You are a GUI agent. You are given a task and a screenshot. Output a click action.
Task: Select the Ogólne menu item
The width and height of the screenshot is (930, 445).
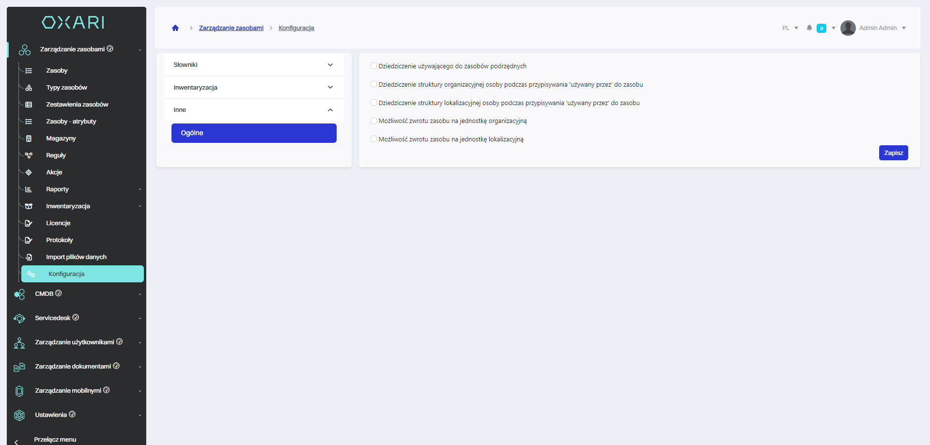tap(253, 133)
